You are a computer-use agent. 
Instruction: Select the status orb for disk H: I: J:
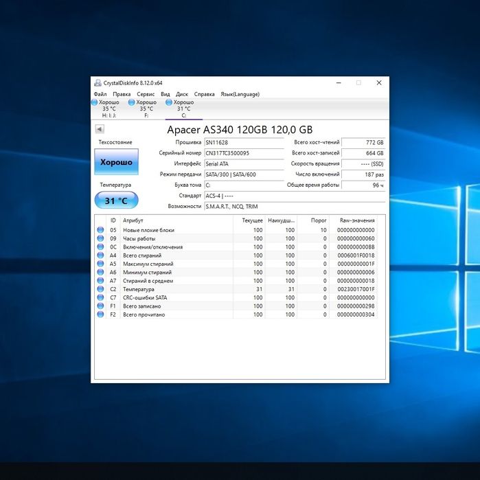(x=95, y=102)
